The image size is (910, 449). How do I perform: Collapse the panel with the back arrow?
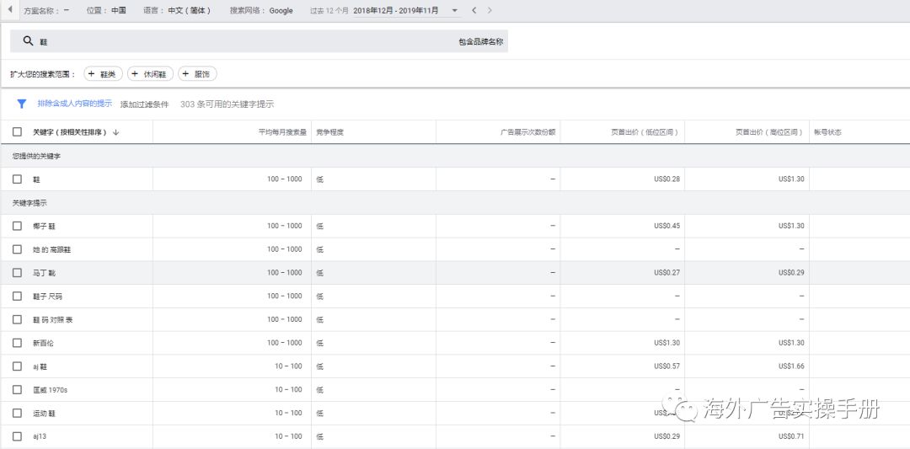(9, 10)
